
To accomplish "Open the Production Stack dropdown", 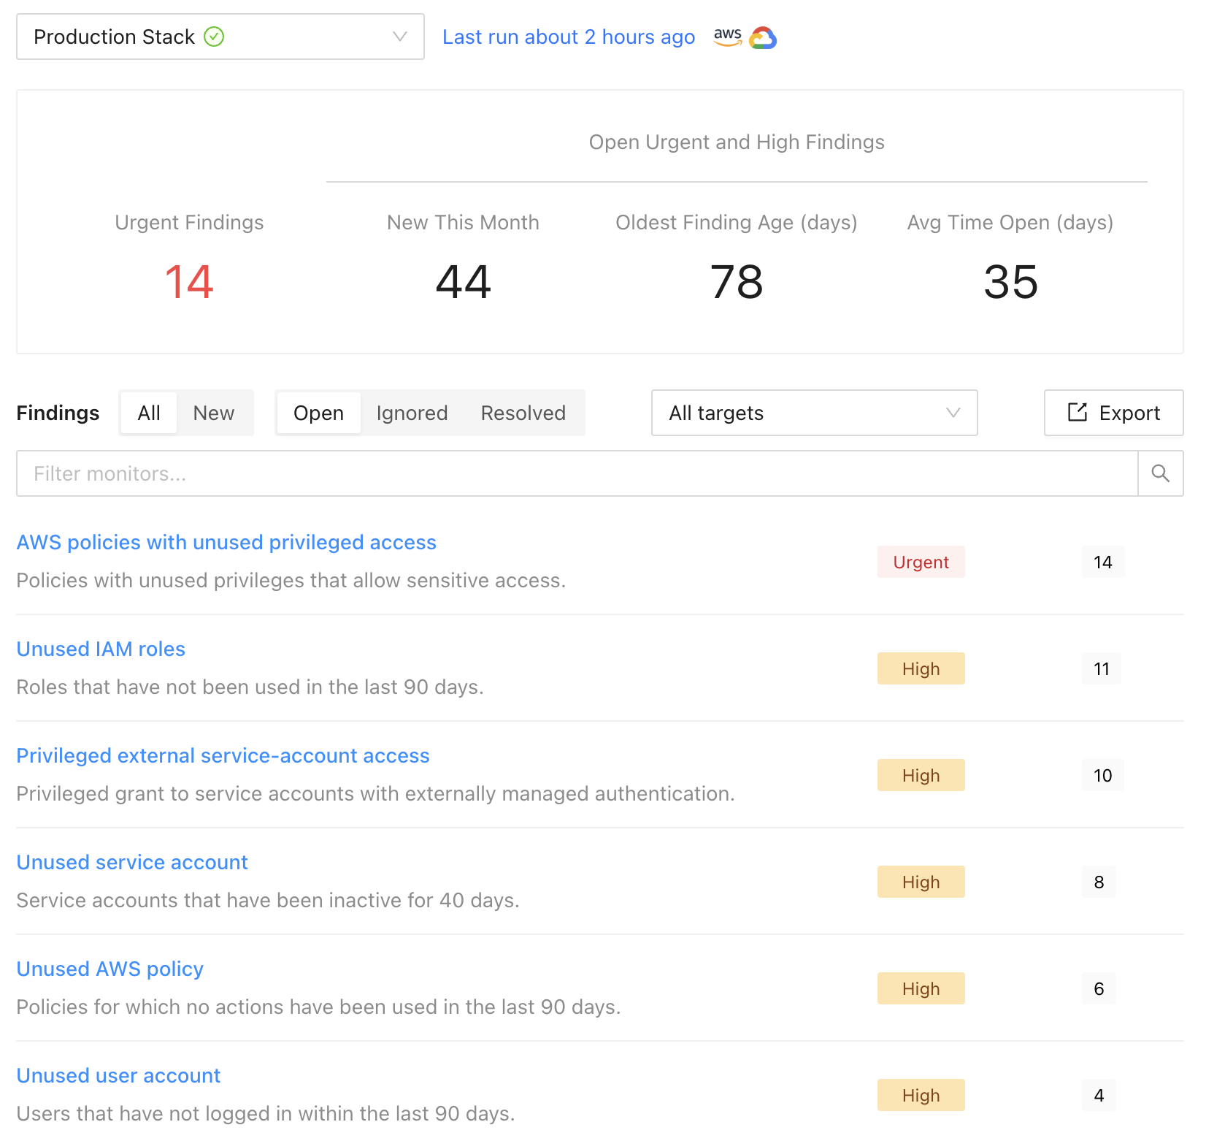I will (x=220, y=37).
